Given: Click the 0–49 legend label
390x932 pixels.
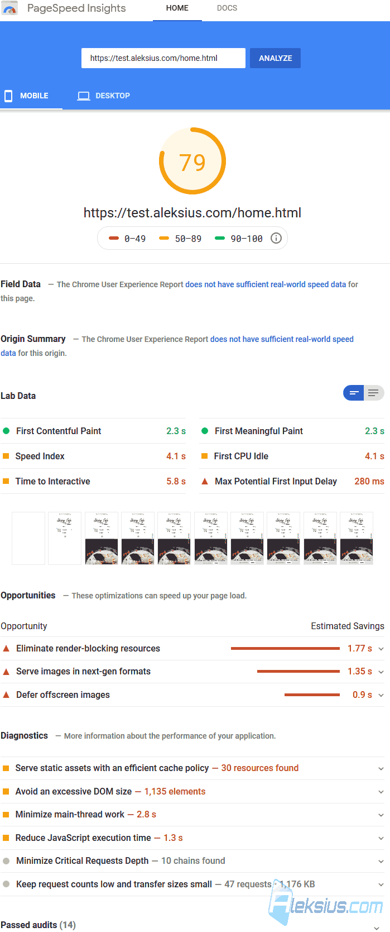Looking at the screenshot, I should coord(135,239).
